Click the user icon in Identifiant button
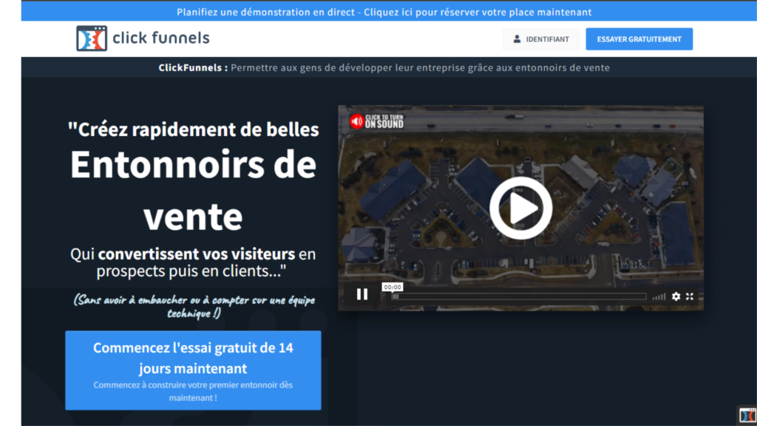The width and height of the screenshot is (757, 426). click(517, 39)
